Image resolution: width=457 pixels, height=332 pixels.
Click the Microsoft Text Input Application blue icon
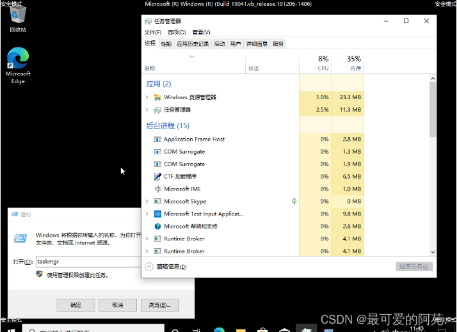click(157, 214)
